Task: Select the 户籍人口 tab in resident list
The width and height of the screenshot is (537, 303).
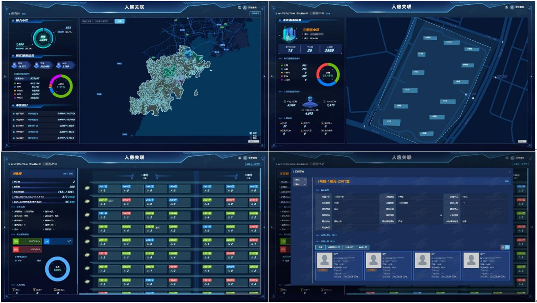Action: pos(349,247)
